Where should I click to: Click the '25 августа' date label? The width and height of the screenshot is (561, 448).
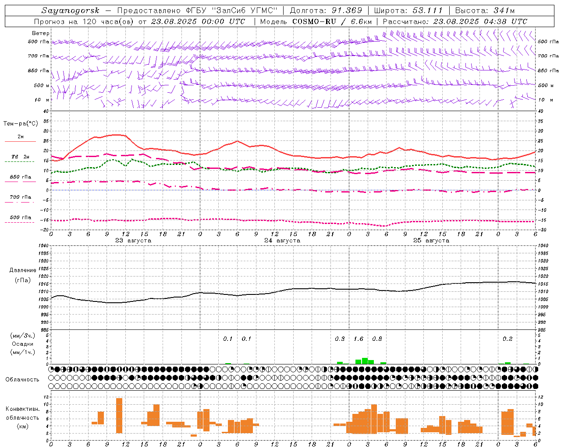[431, 241]
